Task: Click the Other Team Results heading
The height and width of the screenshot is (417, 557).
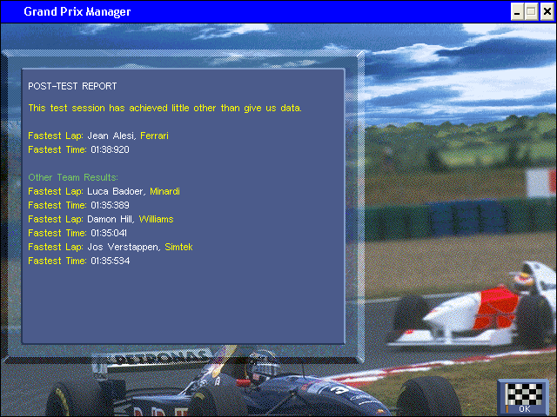Action: 73,177
